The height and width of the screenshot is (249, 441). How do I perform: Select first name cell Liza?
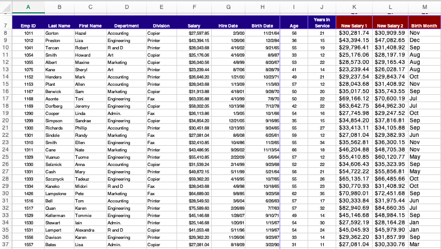(90, 40)
